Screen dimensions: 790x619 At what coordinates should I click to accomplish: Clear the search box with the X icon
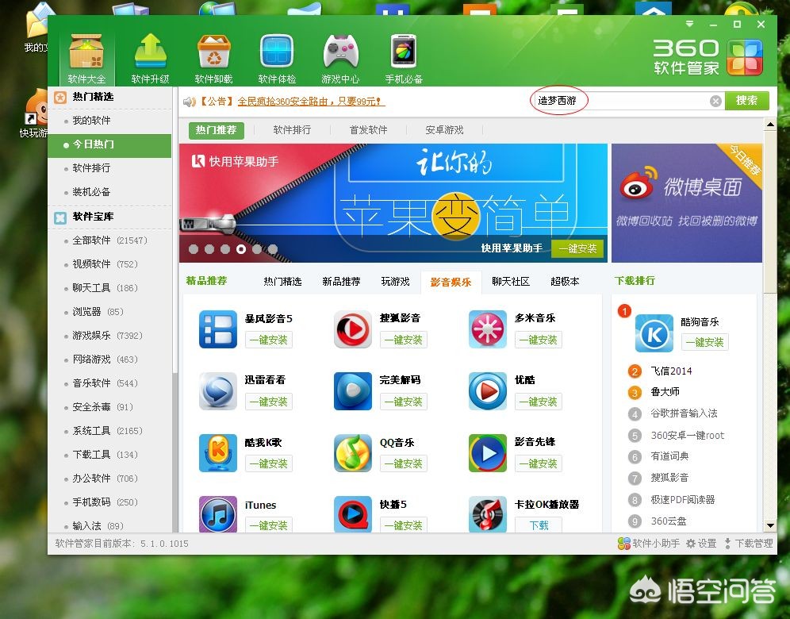tap(715, 101)
